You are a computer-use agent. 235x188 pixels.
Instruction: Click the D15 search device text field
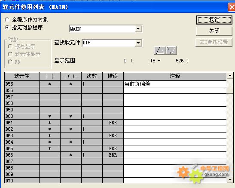coord(109,43)
